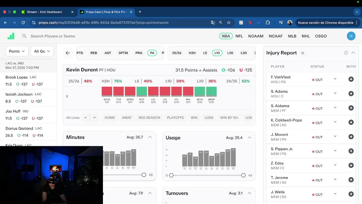Viewport: 362px width, 204px height.
Task: Collapse the Usage chart card
Action: [249, 138]
